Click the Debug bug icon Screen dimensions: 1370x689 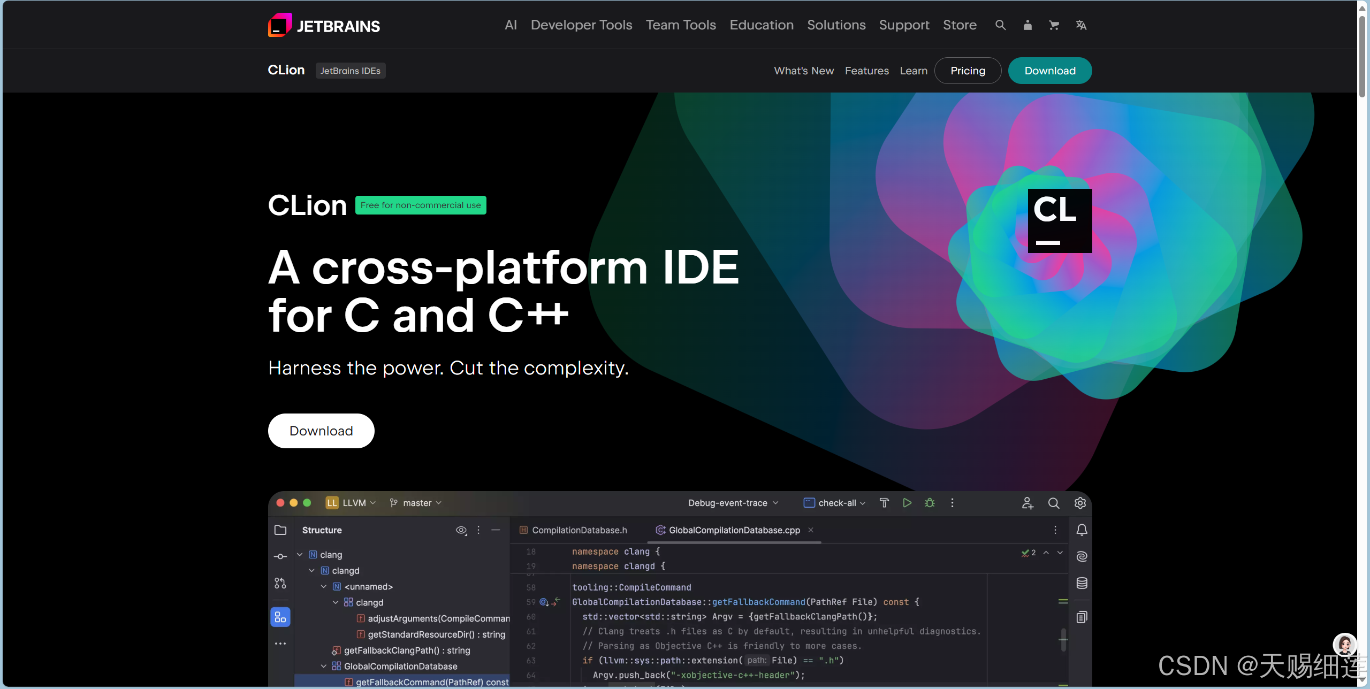930,503
